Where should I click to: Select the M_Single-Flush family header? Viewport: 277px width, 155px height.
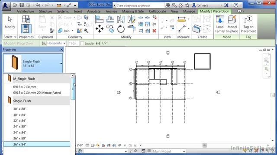tap(37, 78)
